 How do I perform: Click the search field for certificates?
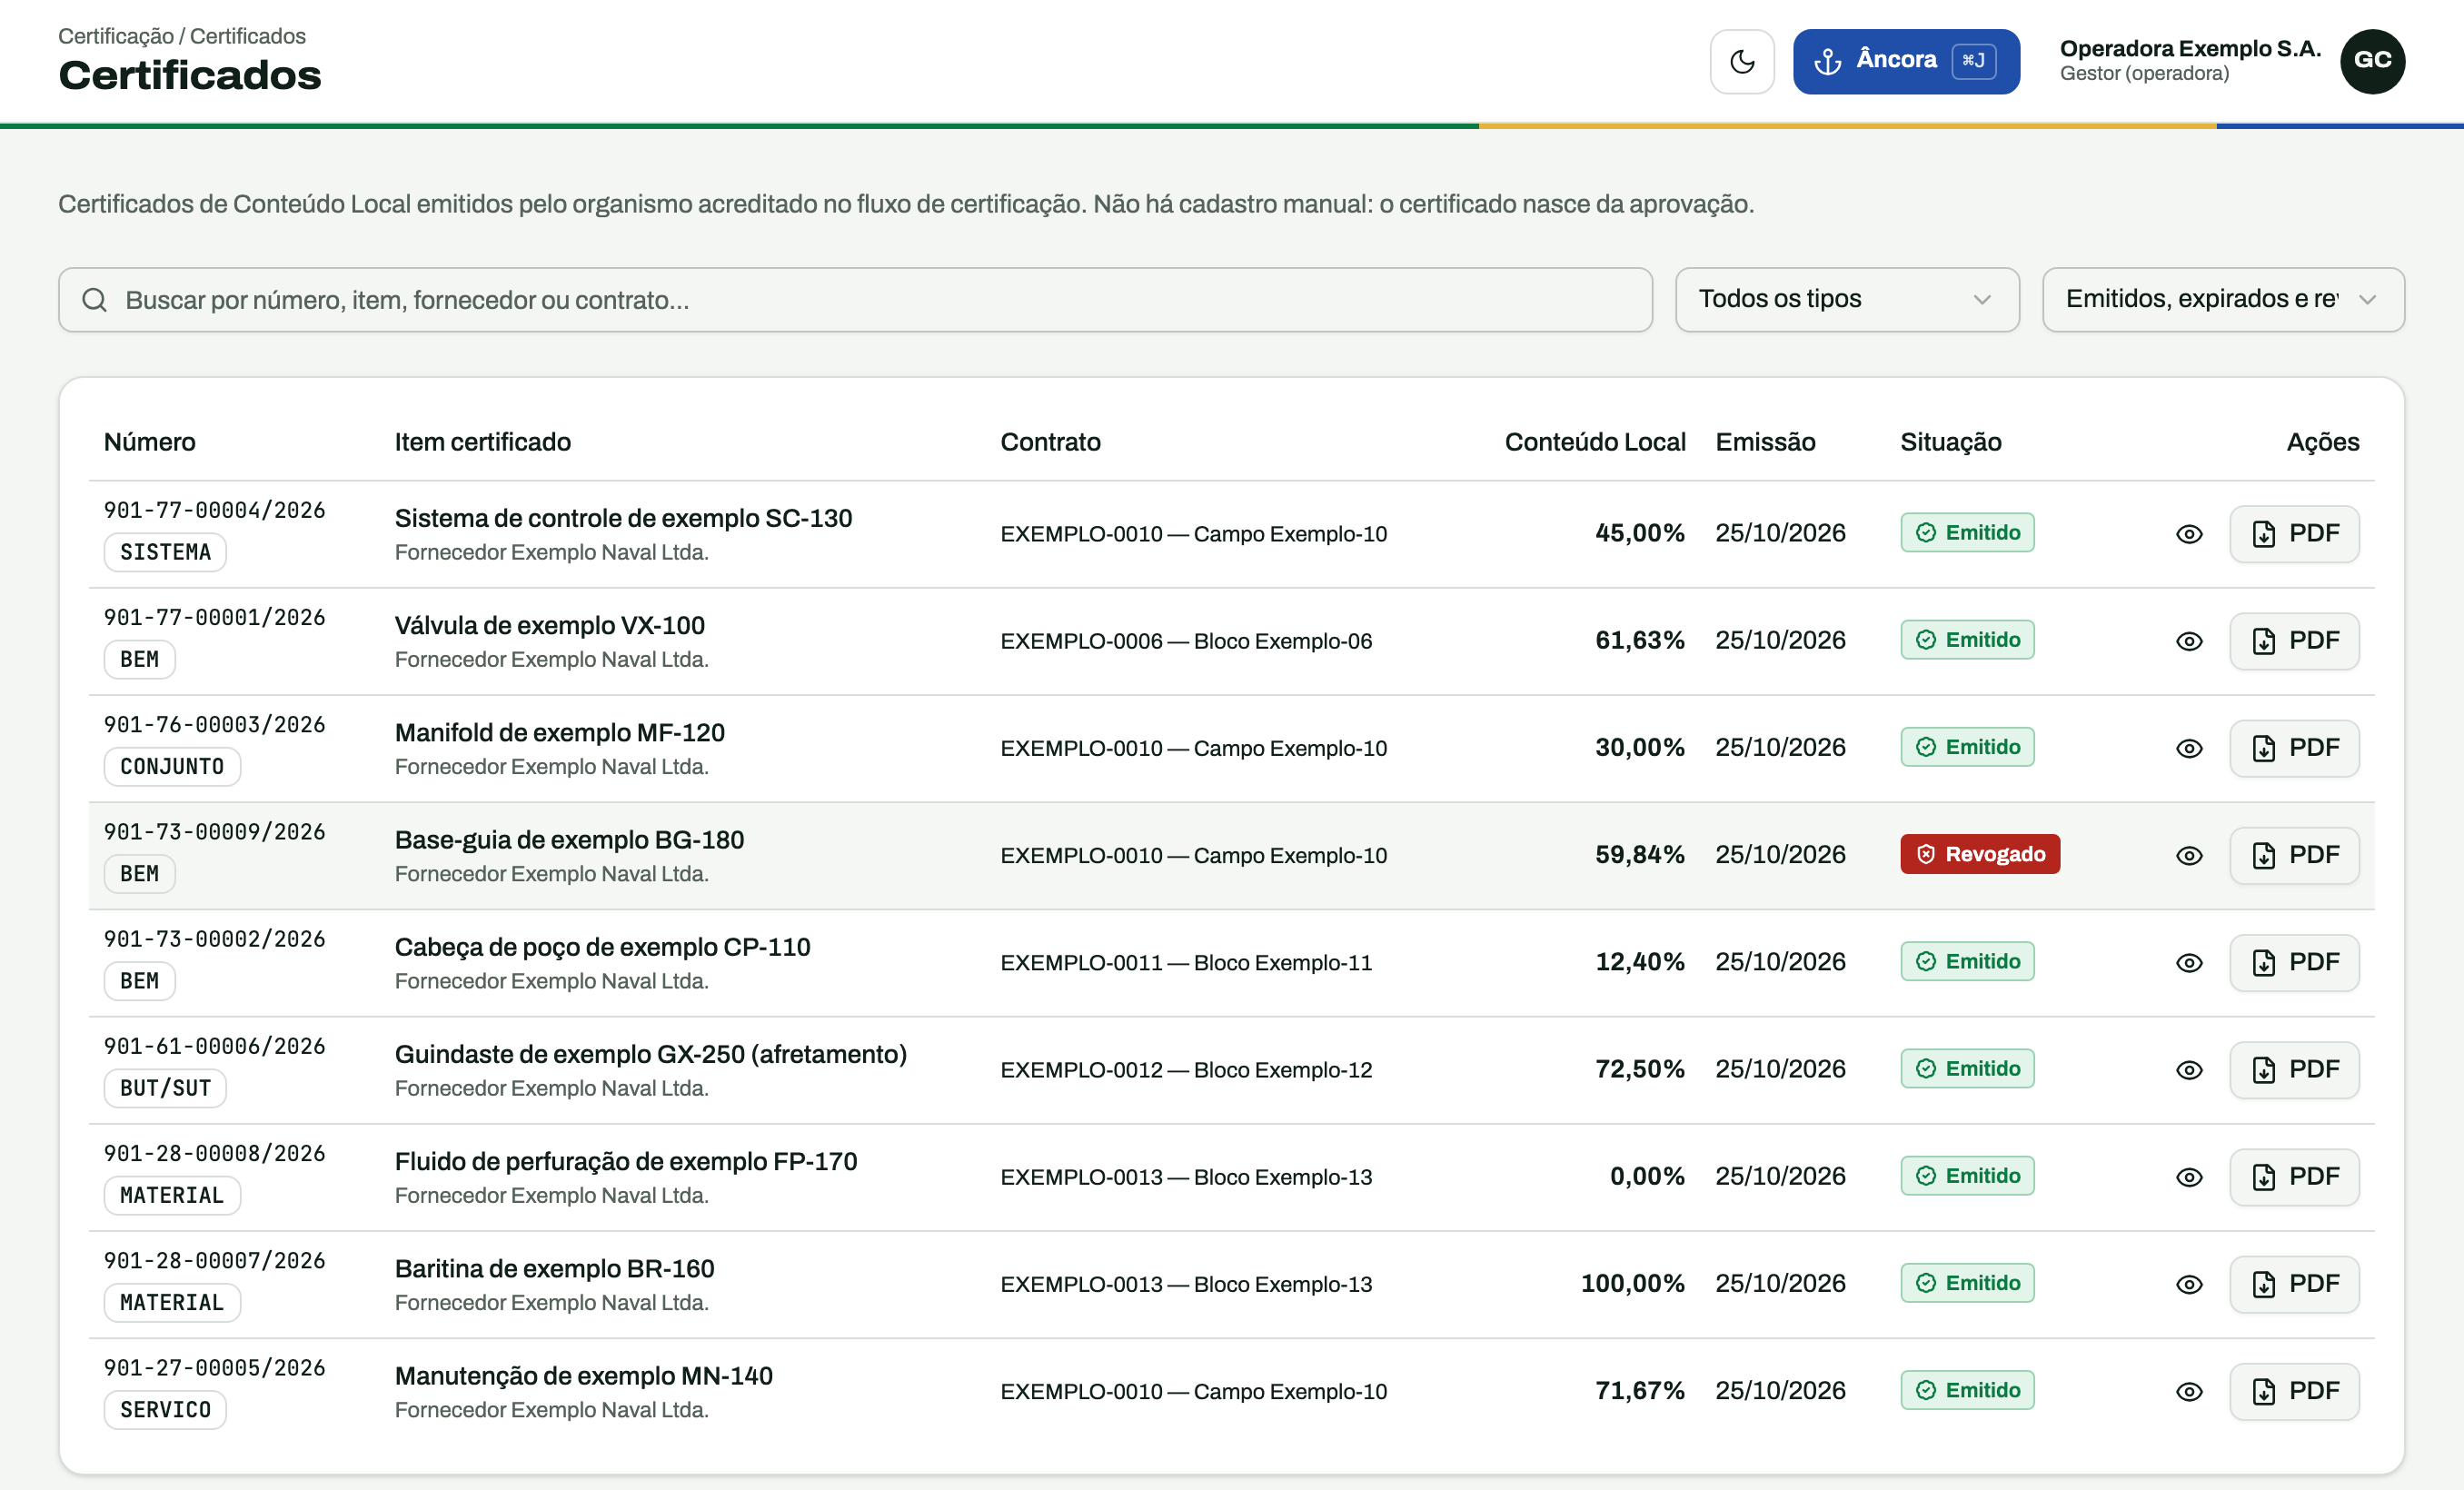point(855,299)
